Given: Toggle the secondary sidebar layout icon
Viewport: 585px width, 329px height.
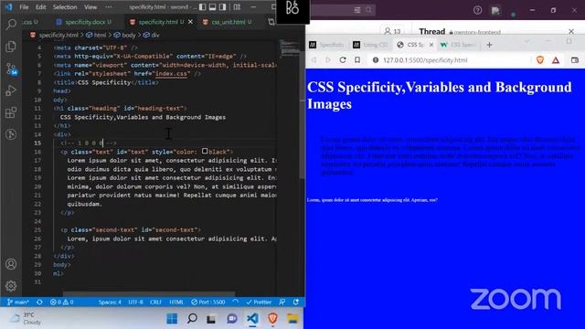Looking at the screenshot, I should (x=223, y=7).
